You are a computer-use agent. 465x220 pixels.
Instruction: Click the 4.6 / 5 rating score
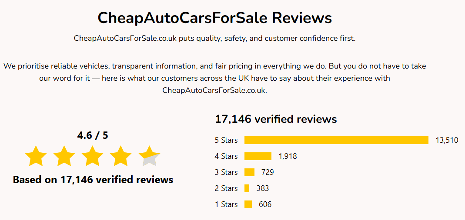[93, 135]
